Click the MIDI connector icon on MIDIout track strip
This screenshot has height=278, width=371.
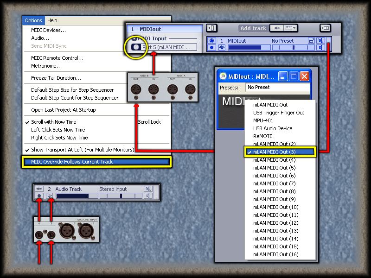click(211, 41)
